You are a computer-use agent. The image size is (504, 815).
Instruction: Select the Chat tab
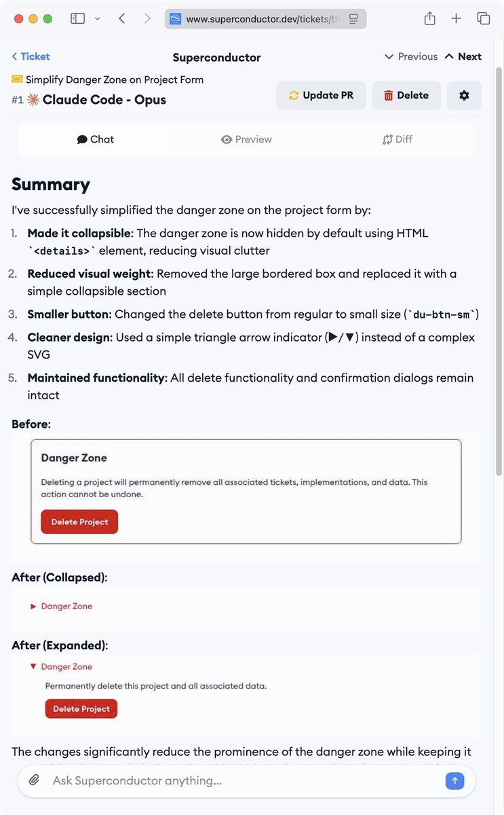tap(95, 139)
